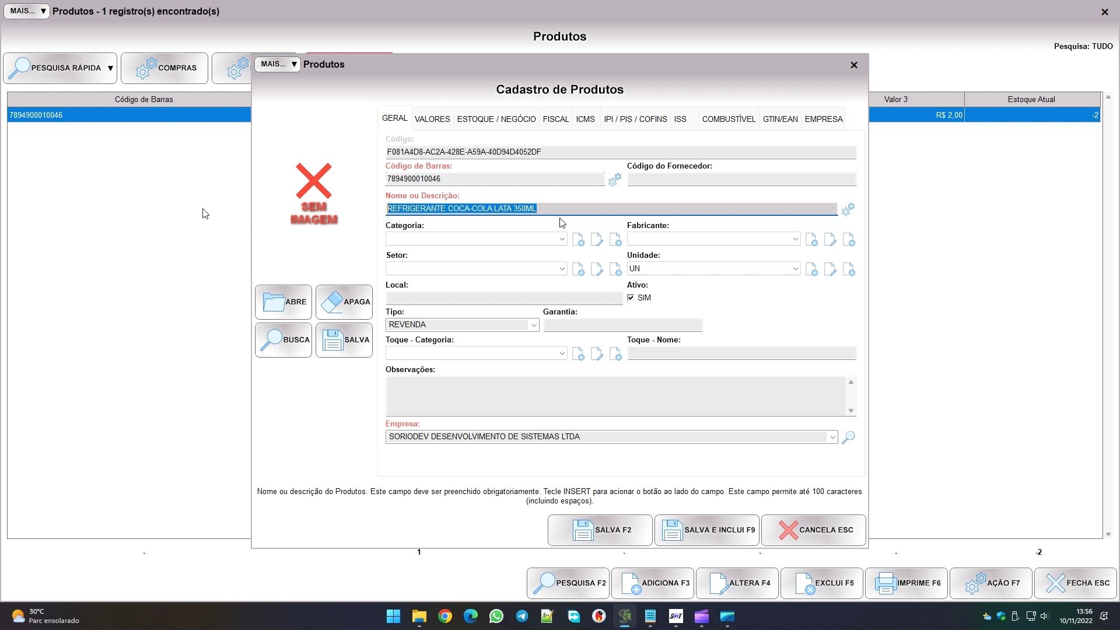Click the add new Unidade icon
Image resolution: width=1120 pixels, height=630 pixels.
pyautogui.click(x=811, y=269)
